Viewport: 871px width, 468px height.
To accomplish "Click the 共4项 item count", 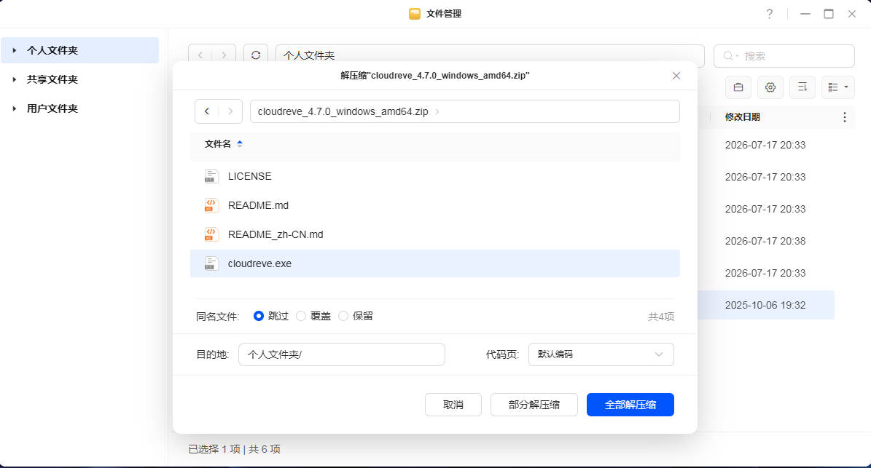I will coord(661,317).
